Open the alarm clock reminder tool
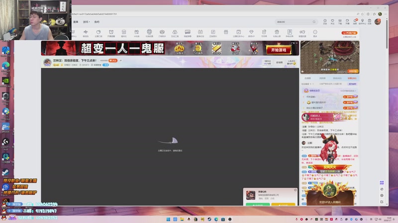 coord(111,32)
